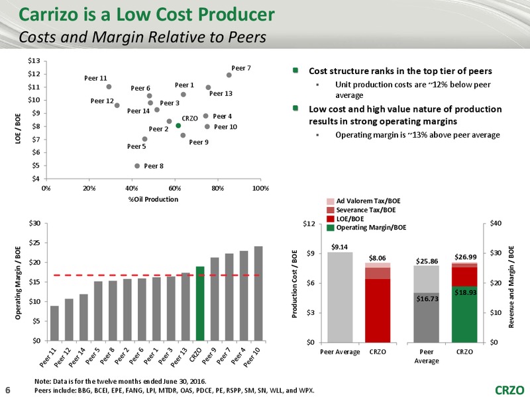Click subtitle 'Costs and Margin Relative to Peers'

pos(142,37)
